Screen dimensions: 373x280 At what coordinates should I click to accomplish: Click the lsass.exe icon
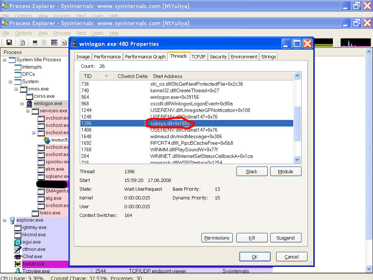point(35,213)
